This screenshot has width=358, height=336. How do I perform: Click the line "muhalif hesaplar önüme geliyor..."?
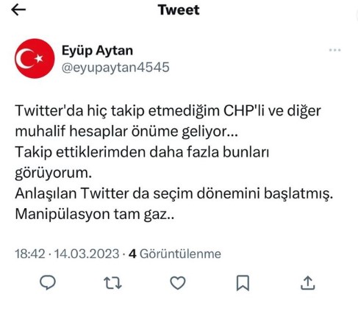pos(126,132)
